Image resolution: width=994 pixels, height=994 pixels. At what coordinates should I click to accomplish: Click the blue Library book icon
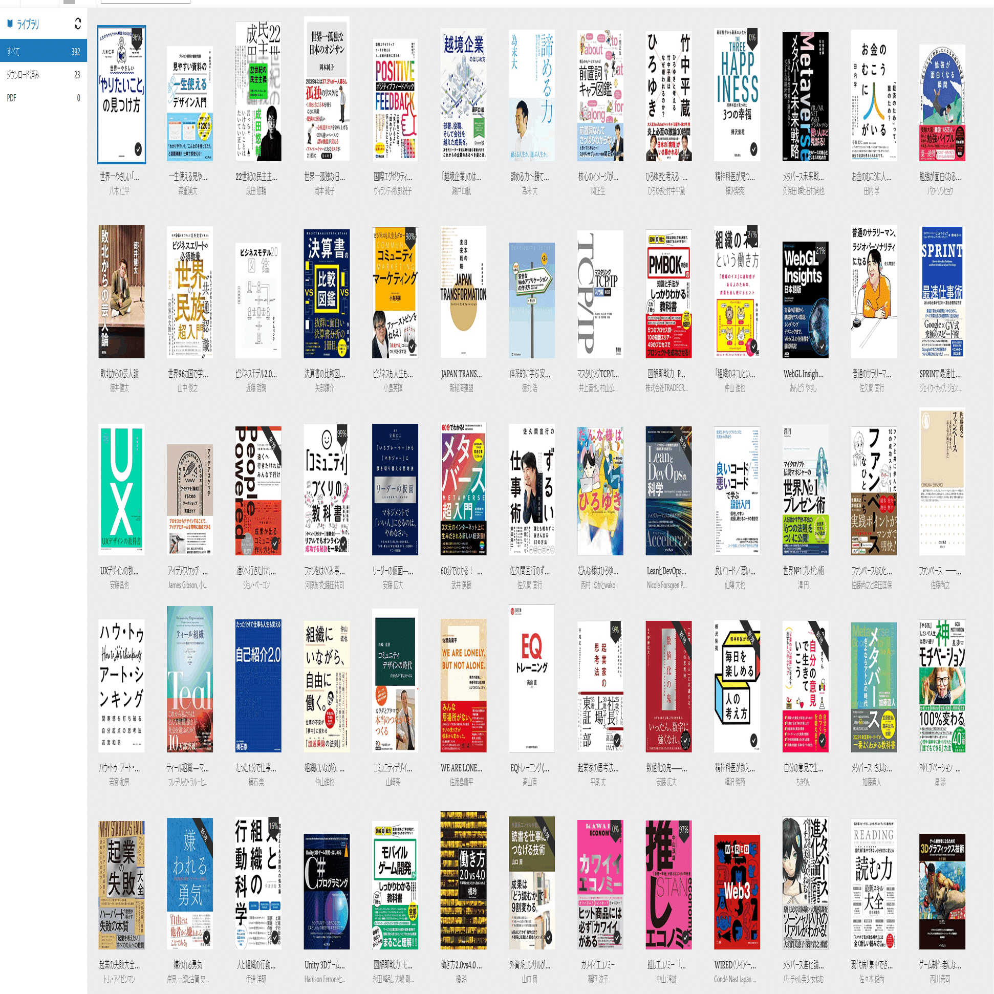10,24
